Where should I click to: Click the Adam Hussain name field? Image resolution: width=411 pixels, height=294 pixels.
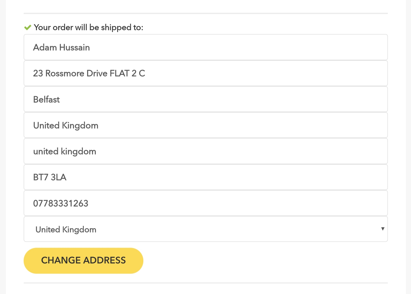[206, 47]
